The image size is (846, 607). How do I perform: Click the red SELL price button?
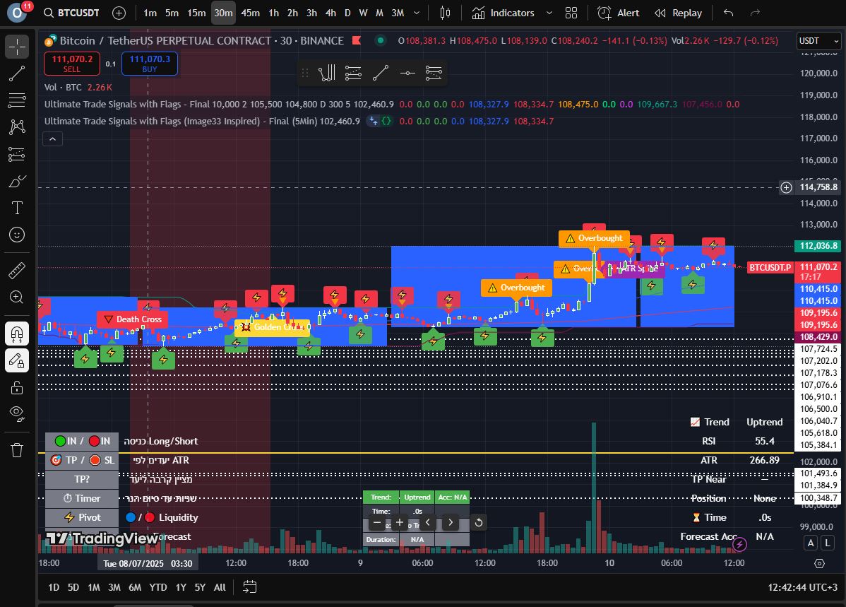pos(72,64)
